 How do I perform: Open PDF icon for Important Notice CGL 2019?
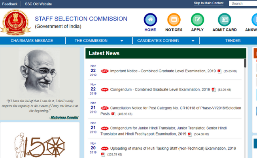pos(220,71)
